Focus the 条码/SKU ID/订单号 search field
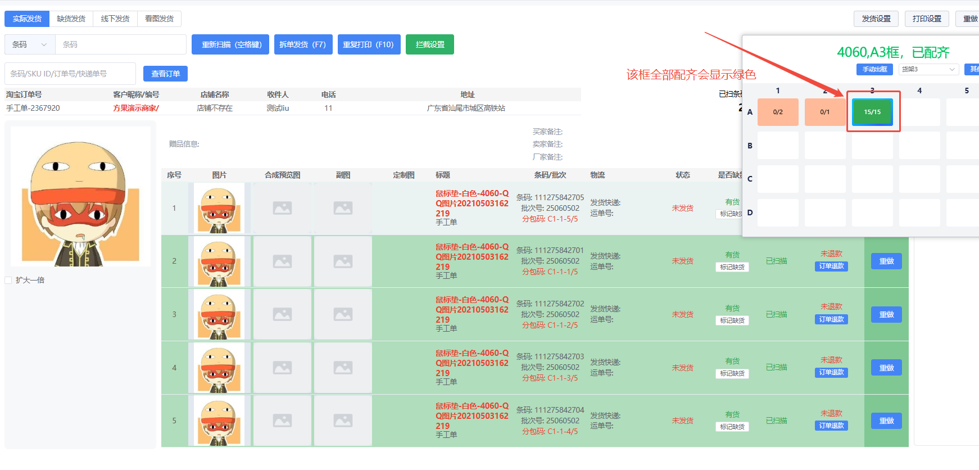This screenshot has height=470, width=979. [70, 74]
